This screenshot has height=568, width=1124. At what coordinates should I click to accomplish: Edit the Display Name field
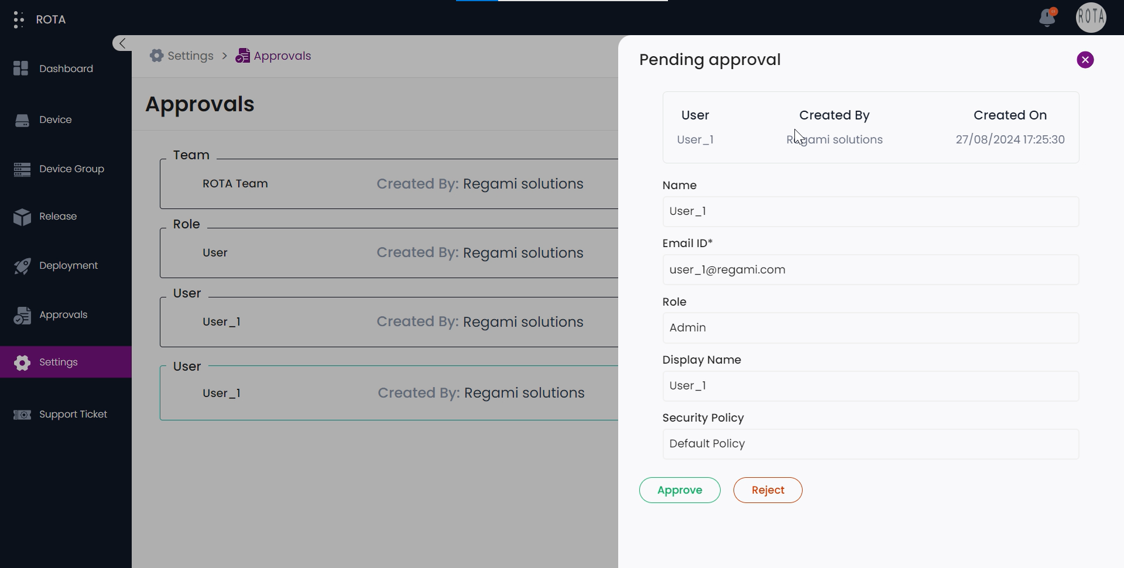(x=871, y=386)
